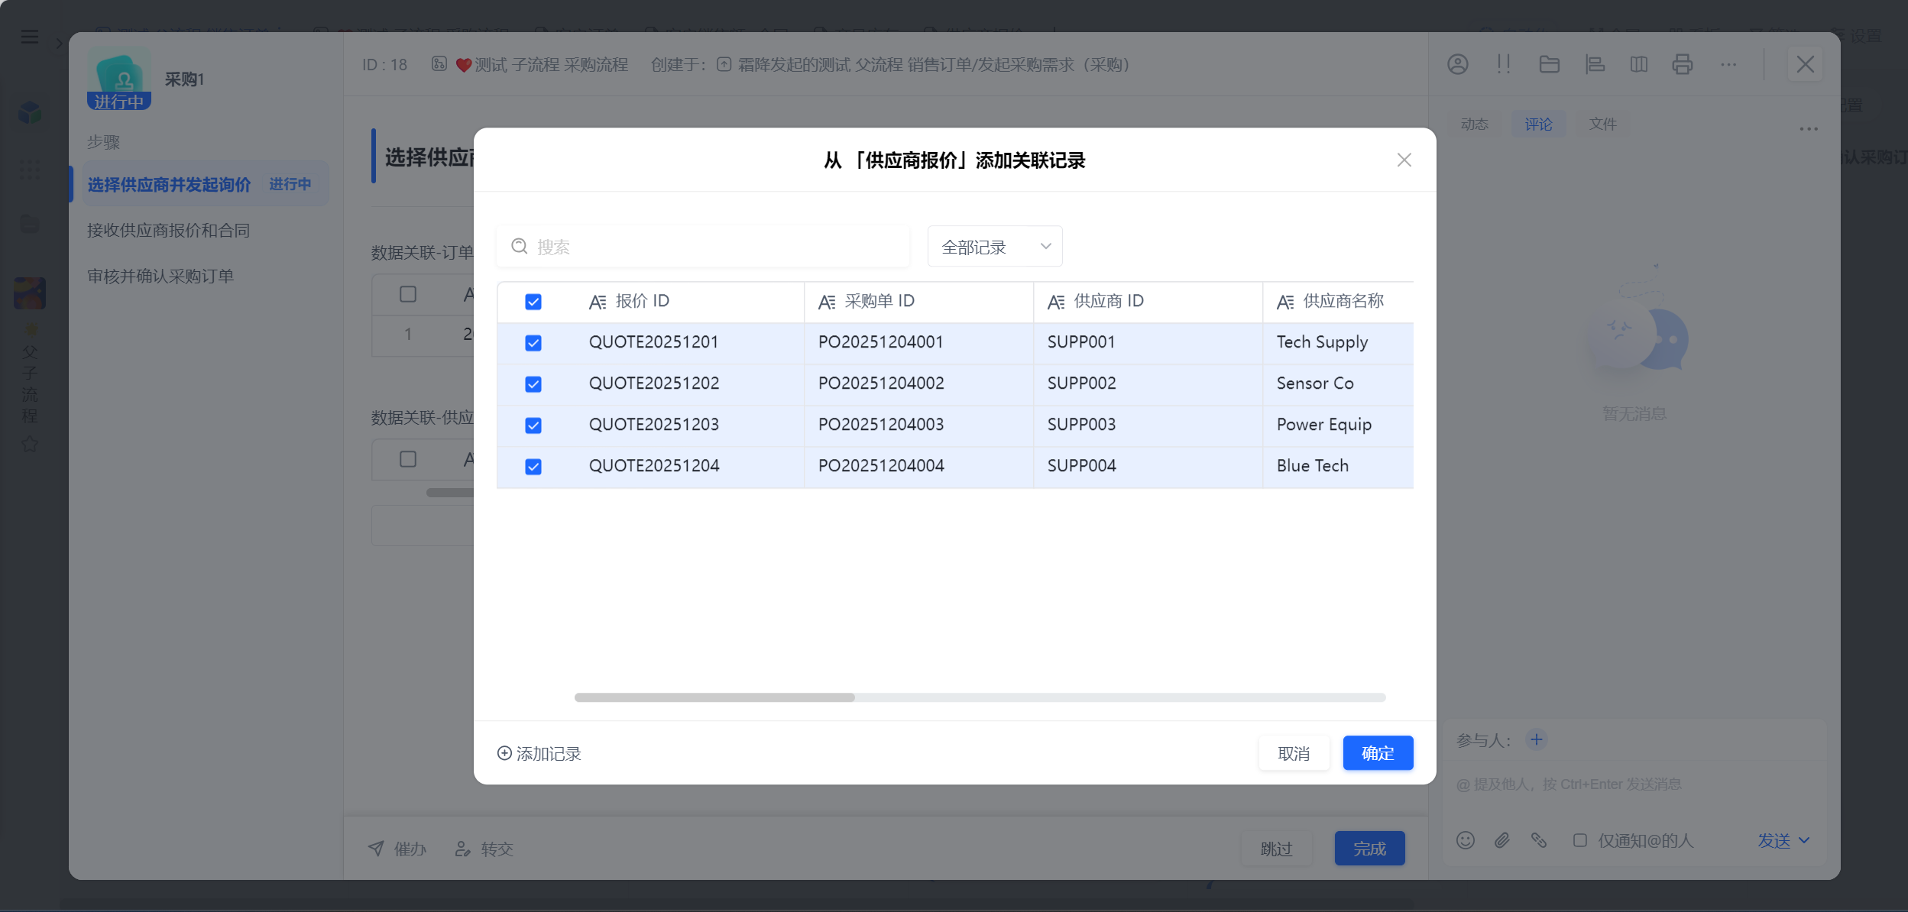Toggle select-all checkbox in 数据关联-供应 table
The height and width of the screenshot is (912, 1908).
point(408,459)
